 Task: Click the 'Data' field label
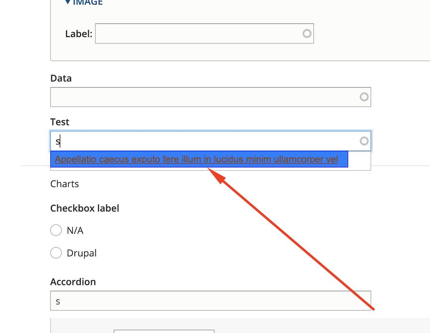coord(61,78)
